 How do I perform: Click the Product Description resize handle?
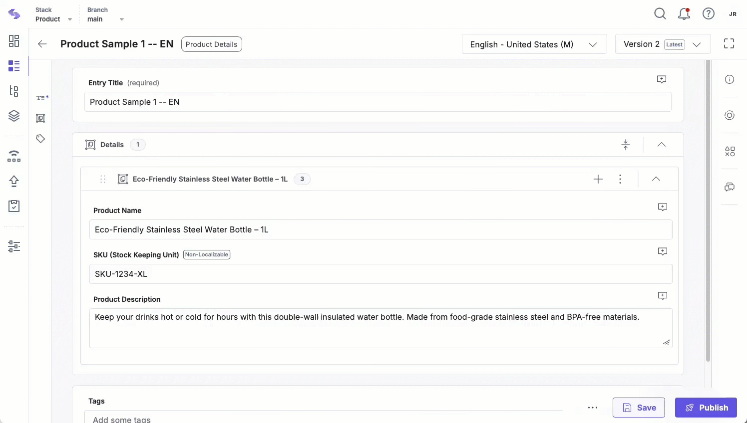click(667, 342)
